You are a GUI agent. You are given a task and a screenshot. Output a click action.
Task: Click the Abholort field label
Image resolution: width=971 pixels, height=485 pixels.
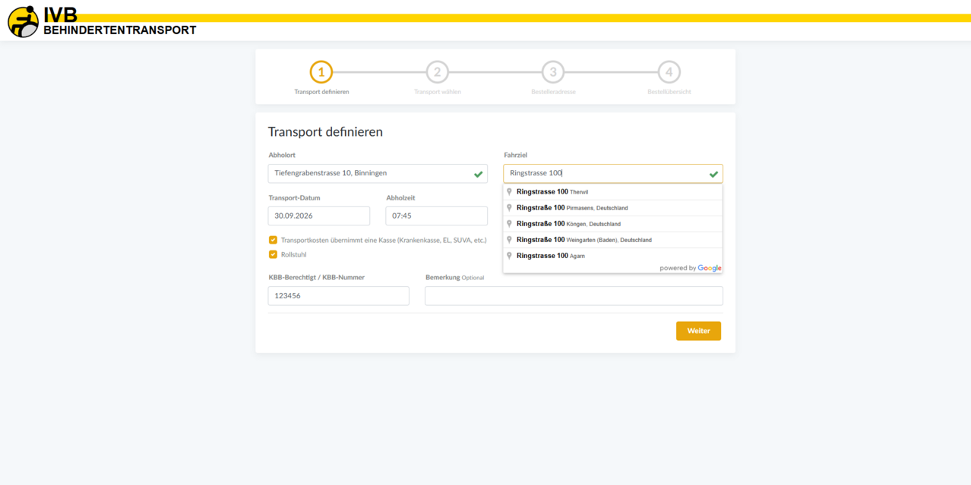[282, 155]
